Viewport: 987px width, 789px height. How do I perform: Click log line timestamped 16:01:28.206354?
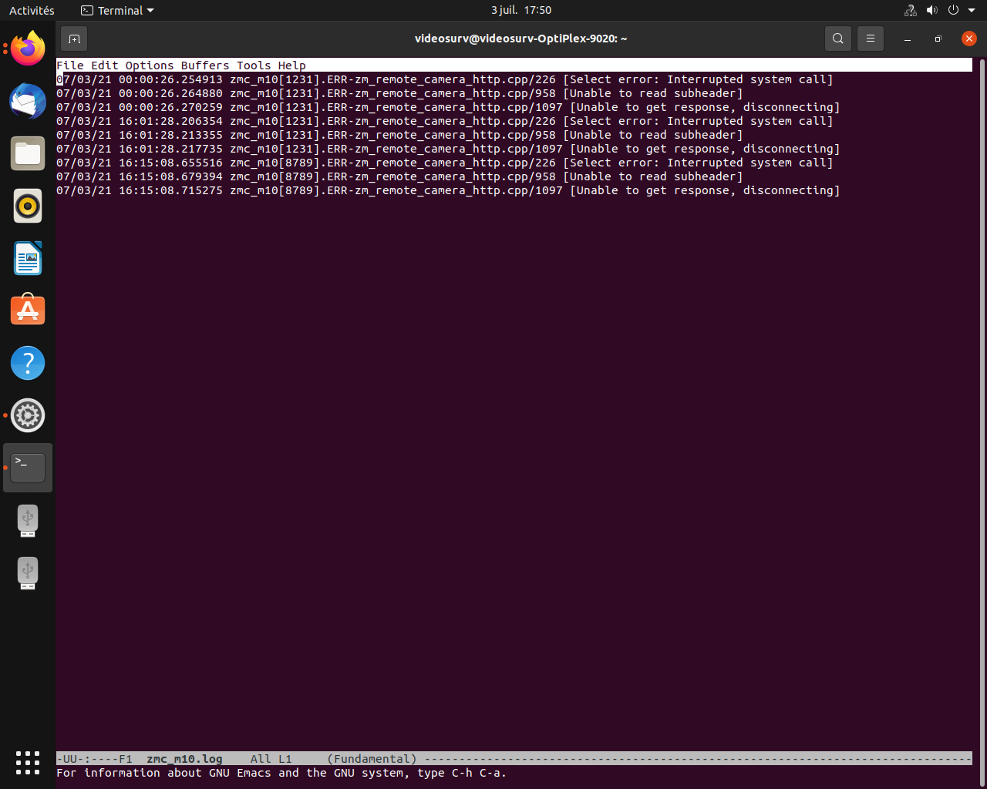point(445,121)
